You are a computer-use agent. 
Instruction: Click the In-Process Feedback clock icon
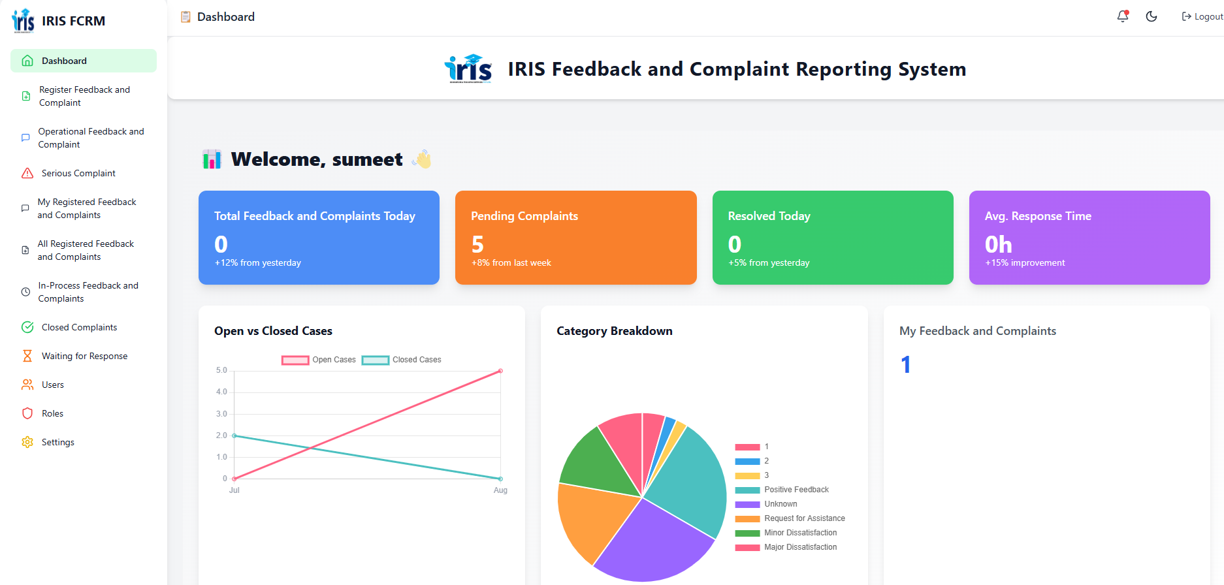click(26, 292)
